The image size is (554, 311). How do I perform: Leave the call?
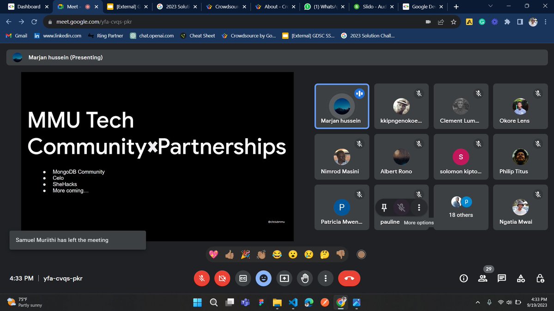349,278
